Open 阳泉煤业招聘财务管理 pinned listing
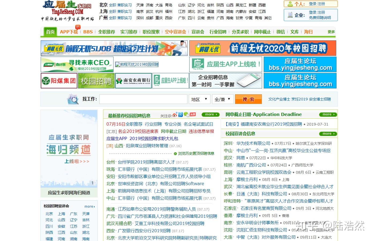 point(147,146)
